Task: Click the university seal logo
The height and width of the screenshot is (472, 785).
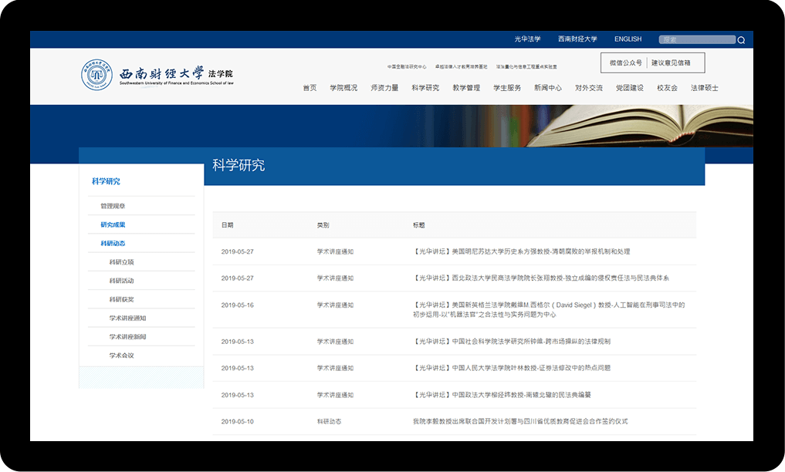Action: tap(97, 75)
